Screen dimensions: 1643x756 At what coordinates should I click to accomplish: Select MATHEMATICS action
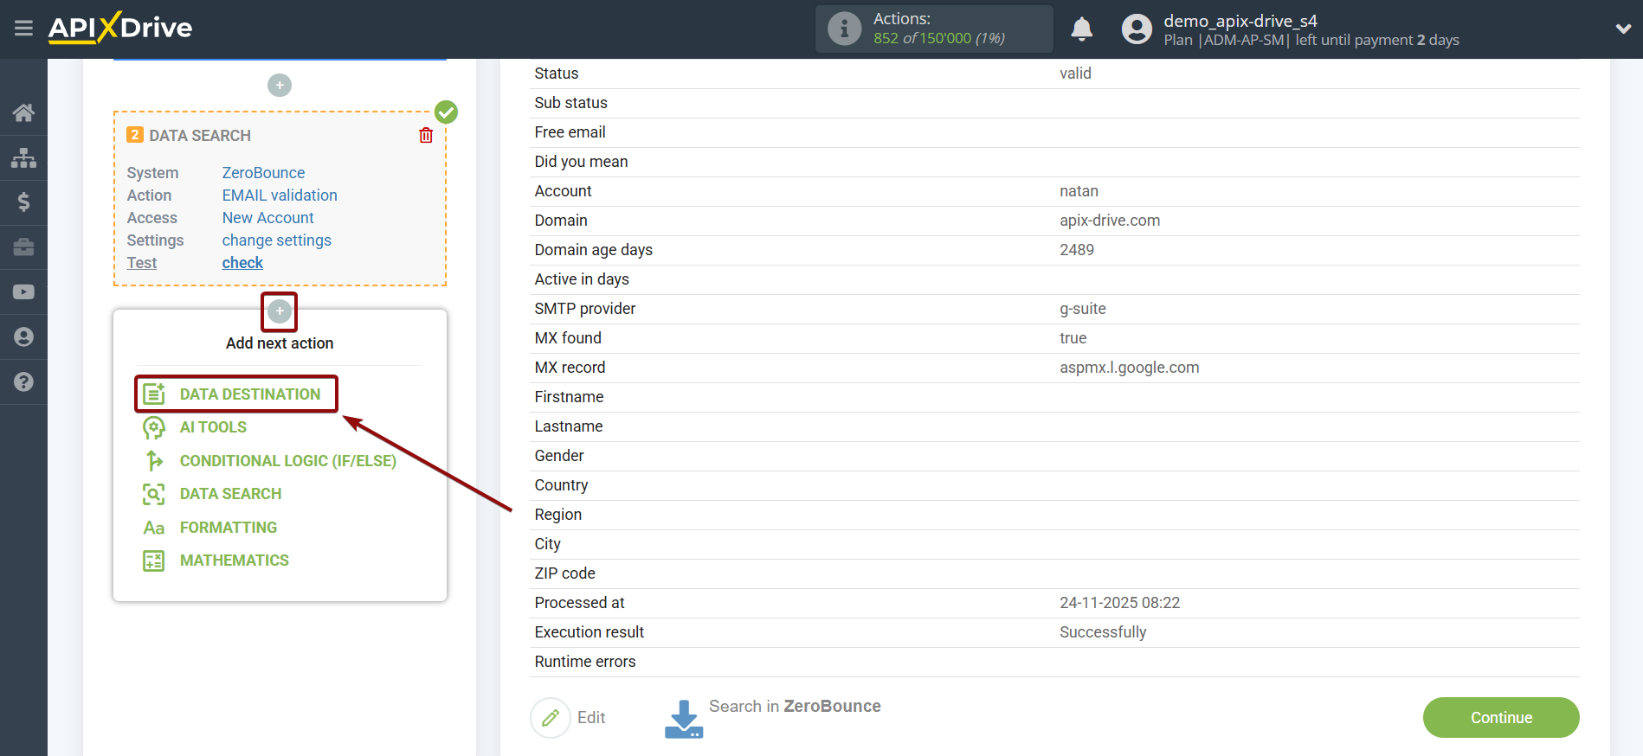coord(235,561)
